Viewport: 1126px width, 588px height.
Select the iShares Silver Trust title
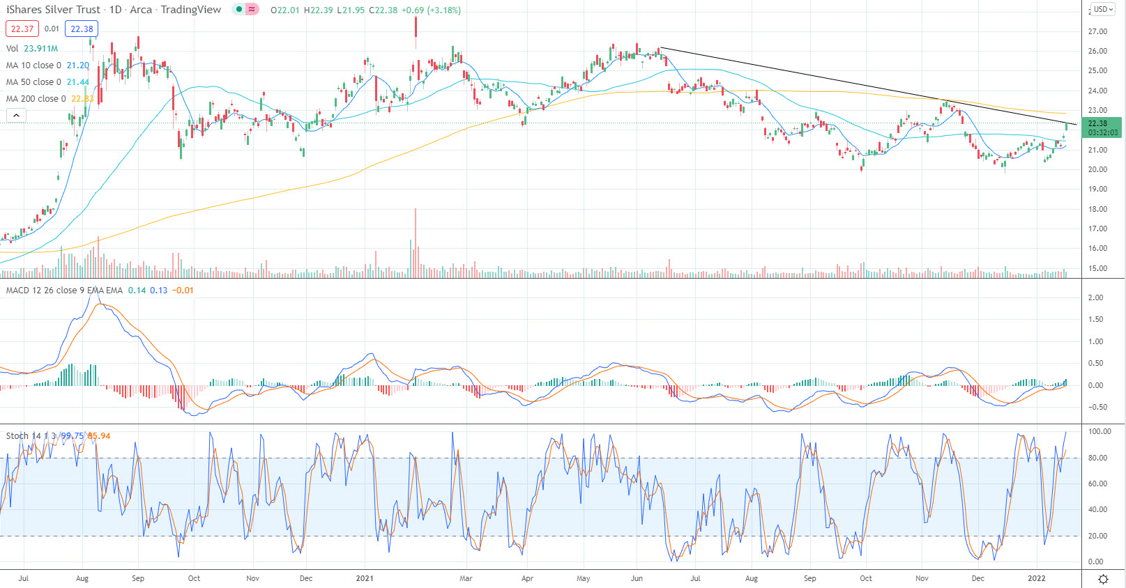click(x=53, y=10)
